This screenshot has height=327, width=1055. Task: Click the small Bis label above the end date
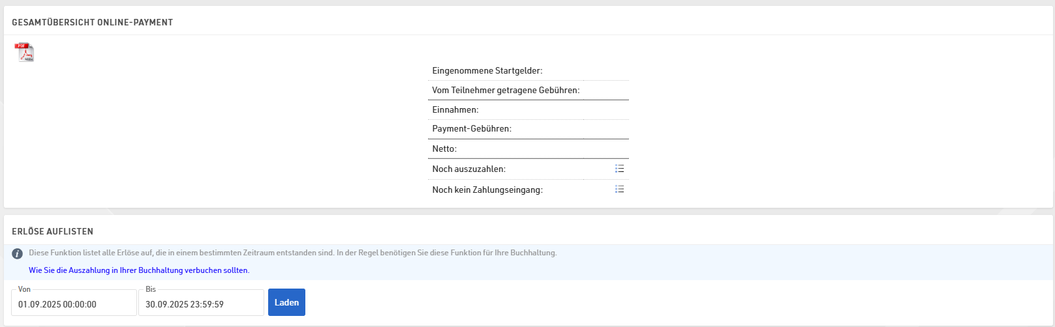pos(151,289)
